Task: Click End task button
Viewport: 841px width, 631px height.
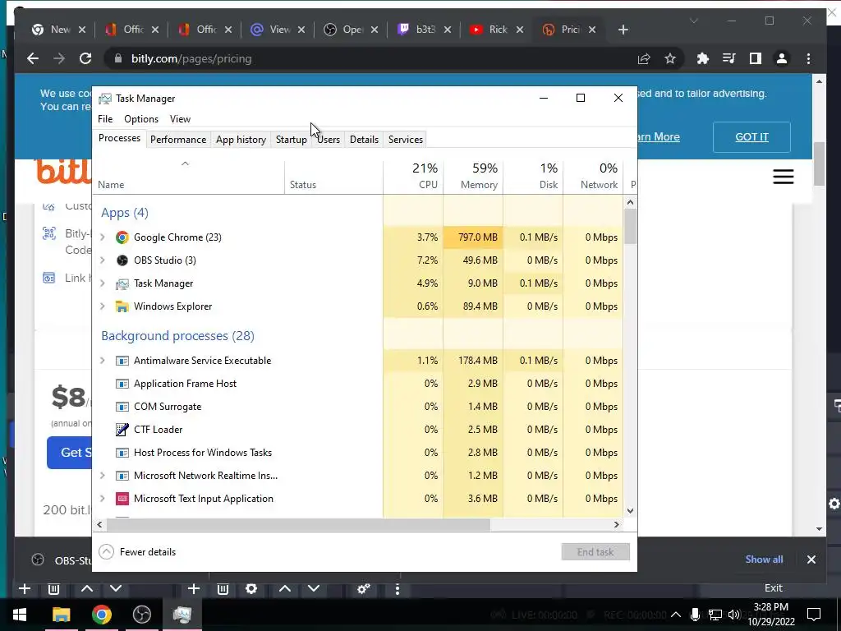Action: coord(595,551)
